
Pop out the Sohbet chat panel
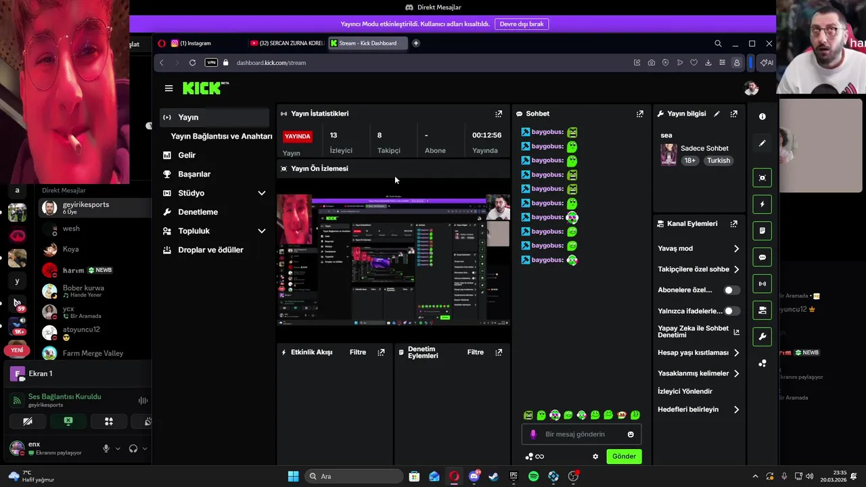point(639,114)
